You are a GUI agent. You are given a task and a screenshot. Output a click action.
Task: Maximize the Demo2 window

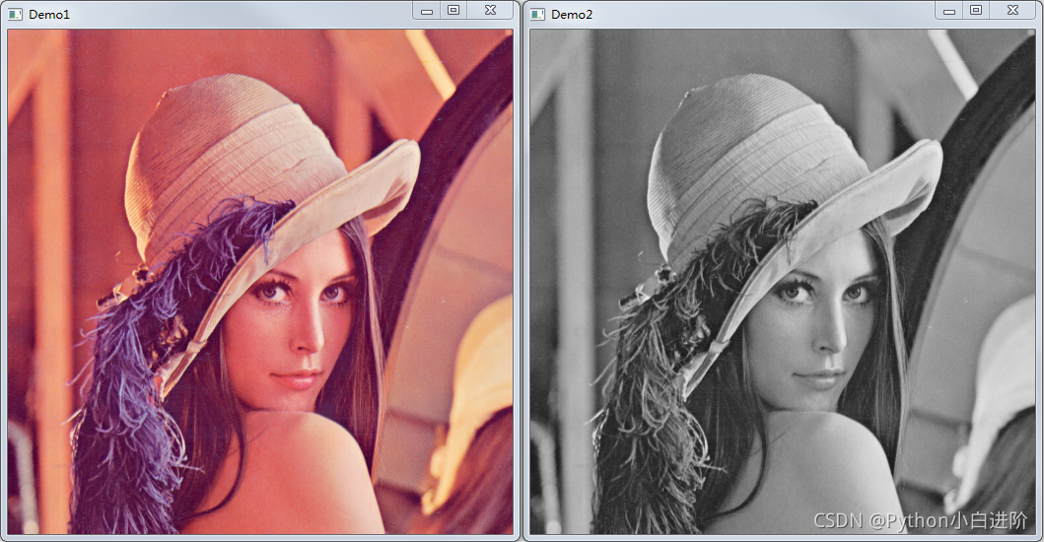pos(976,10)
